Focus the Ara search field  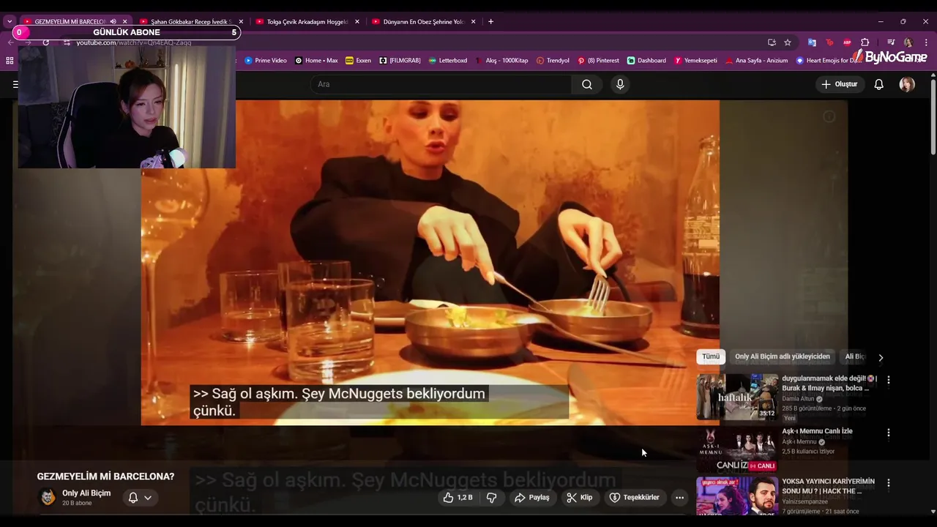point(441,84)
